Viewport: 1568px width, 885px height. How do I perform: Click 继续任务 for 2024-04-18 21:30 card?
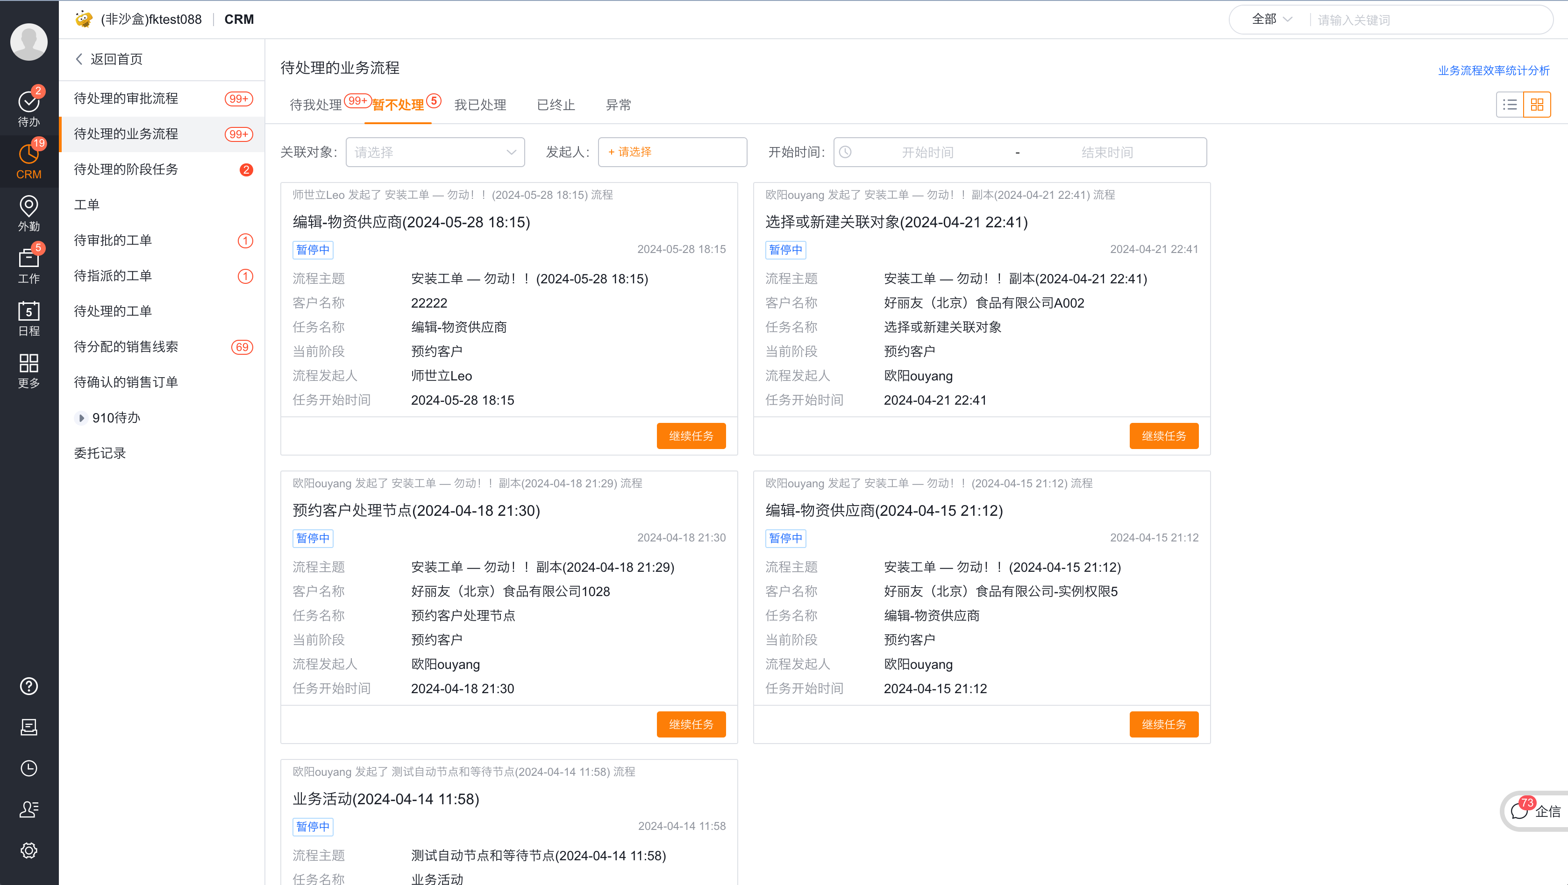click(x=691, y=724)
